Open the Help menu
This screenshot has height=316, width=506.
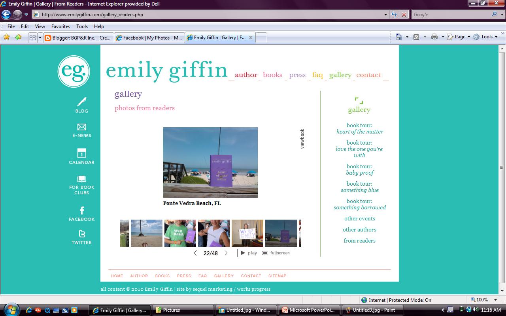(x=99, y=26)
